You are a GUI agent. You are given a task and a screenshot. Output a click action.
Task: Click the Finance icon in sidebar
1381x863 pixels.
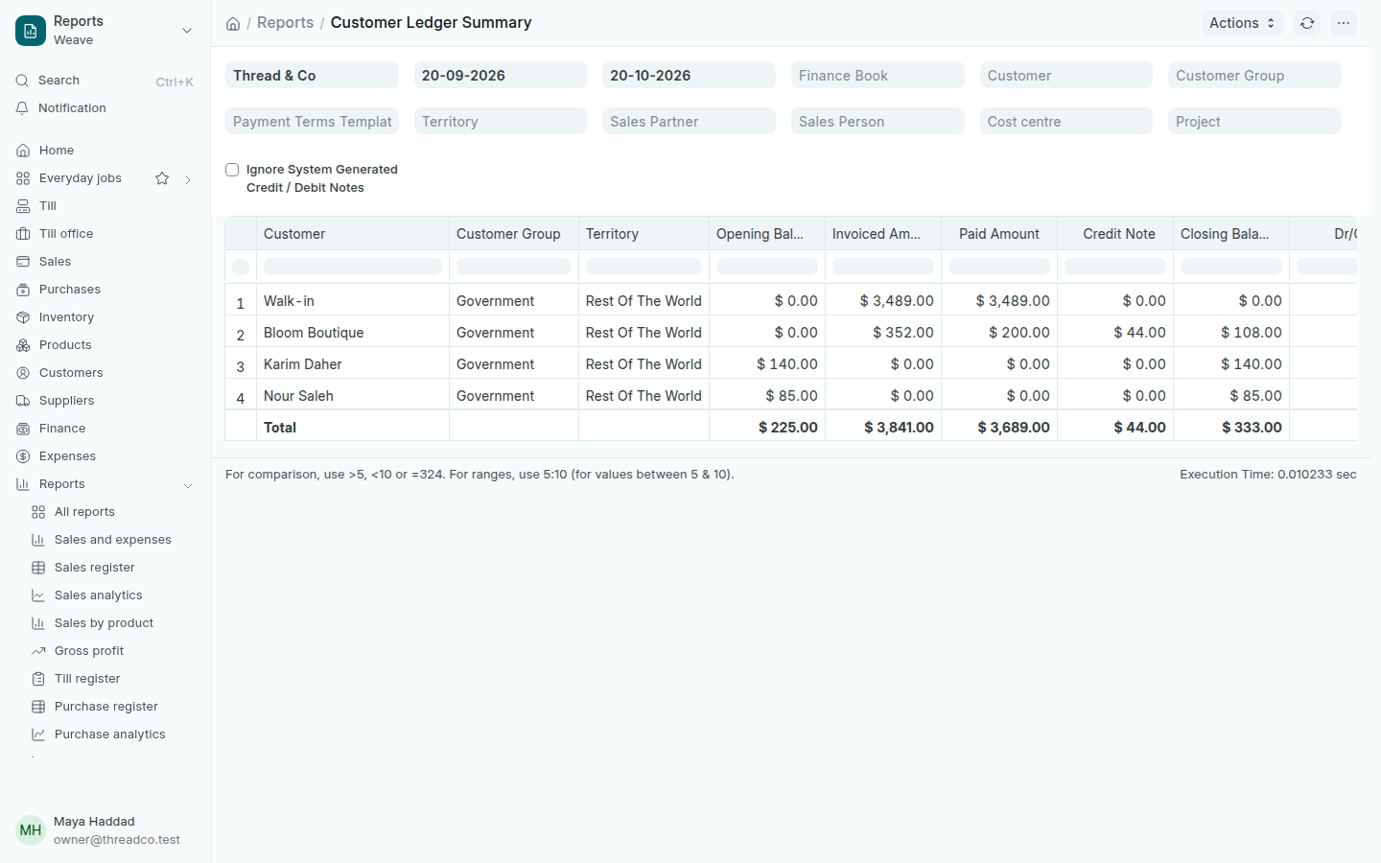coord(23,429)
